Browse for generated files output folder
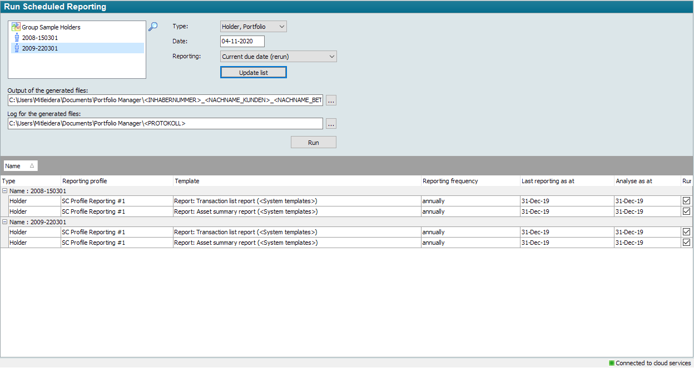 pyautogui.click(x=331, y=100)
